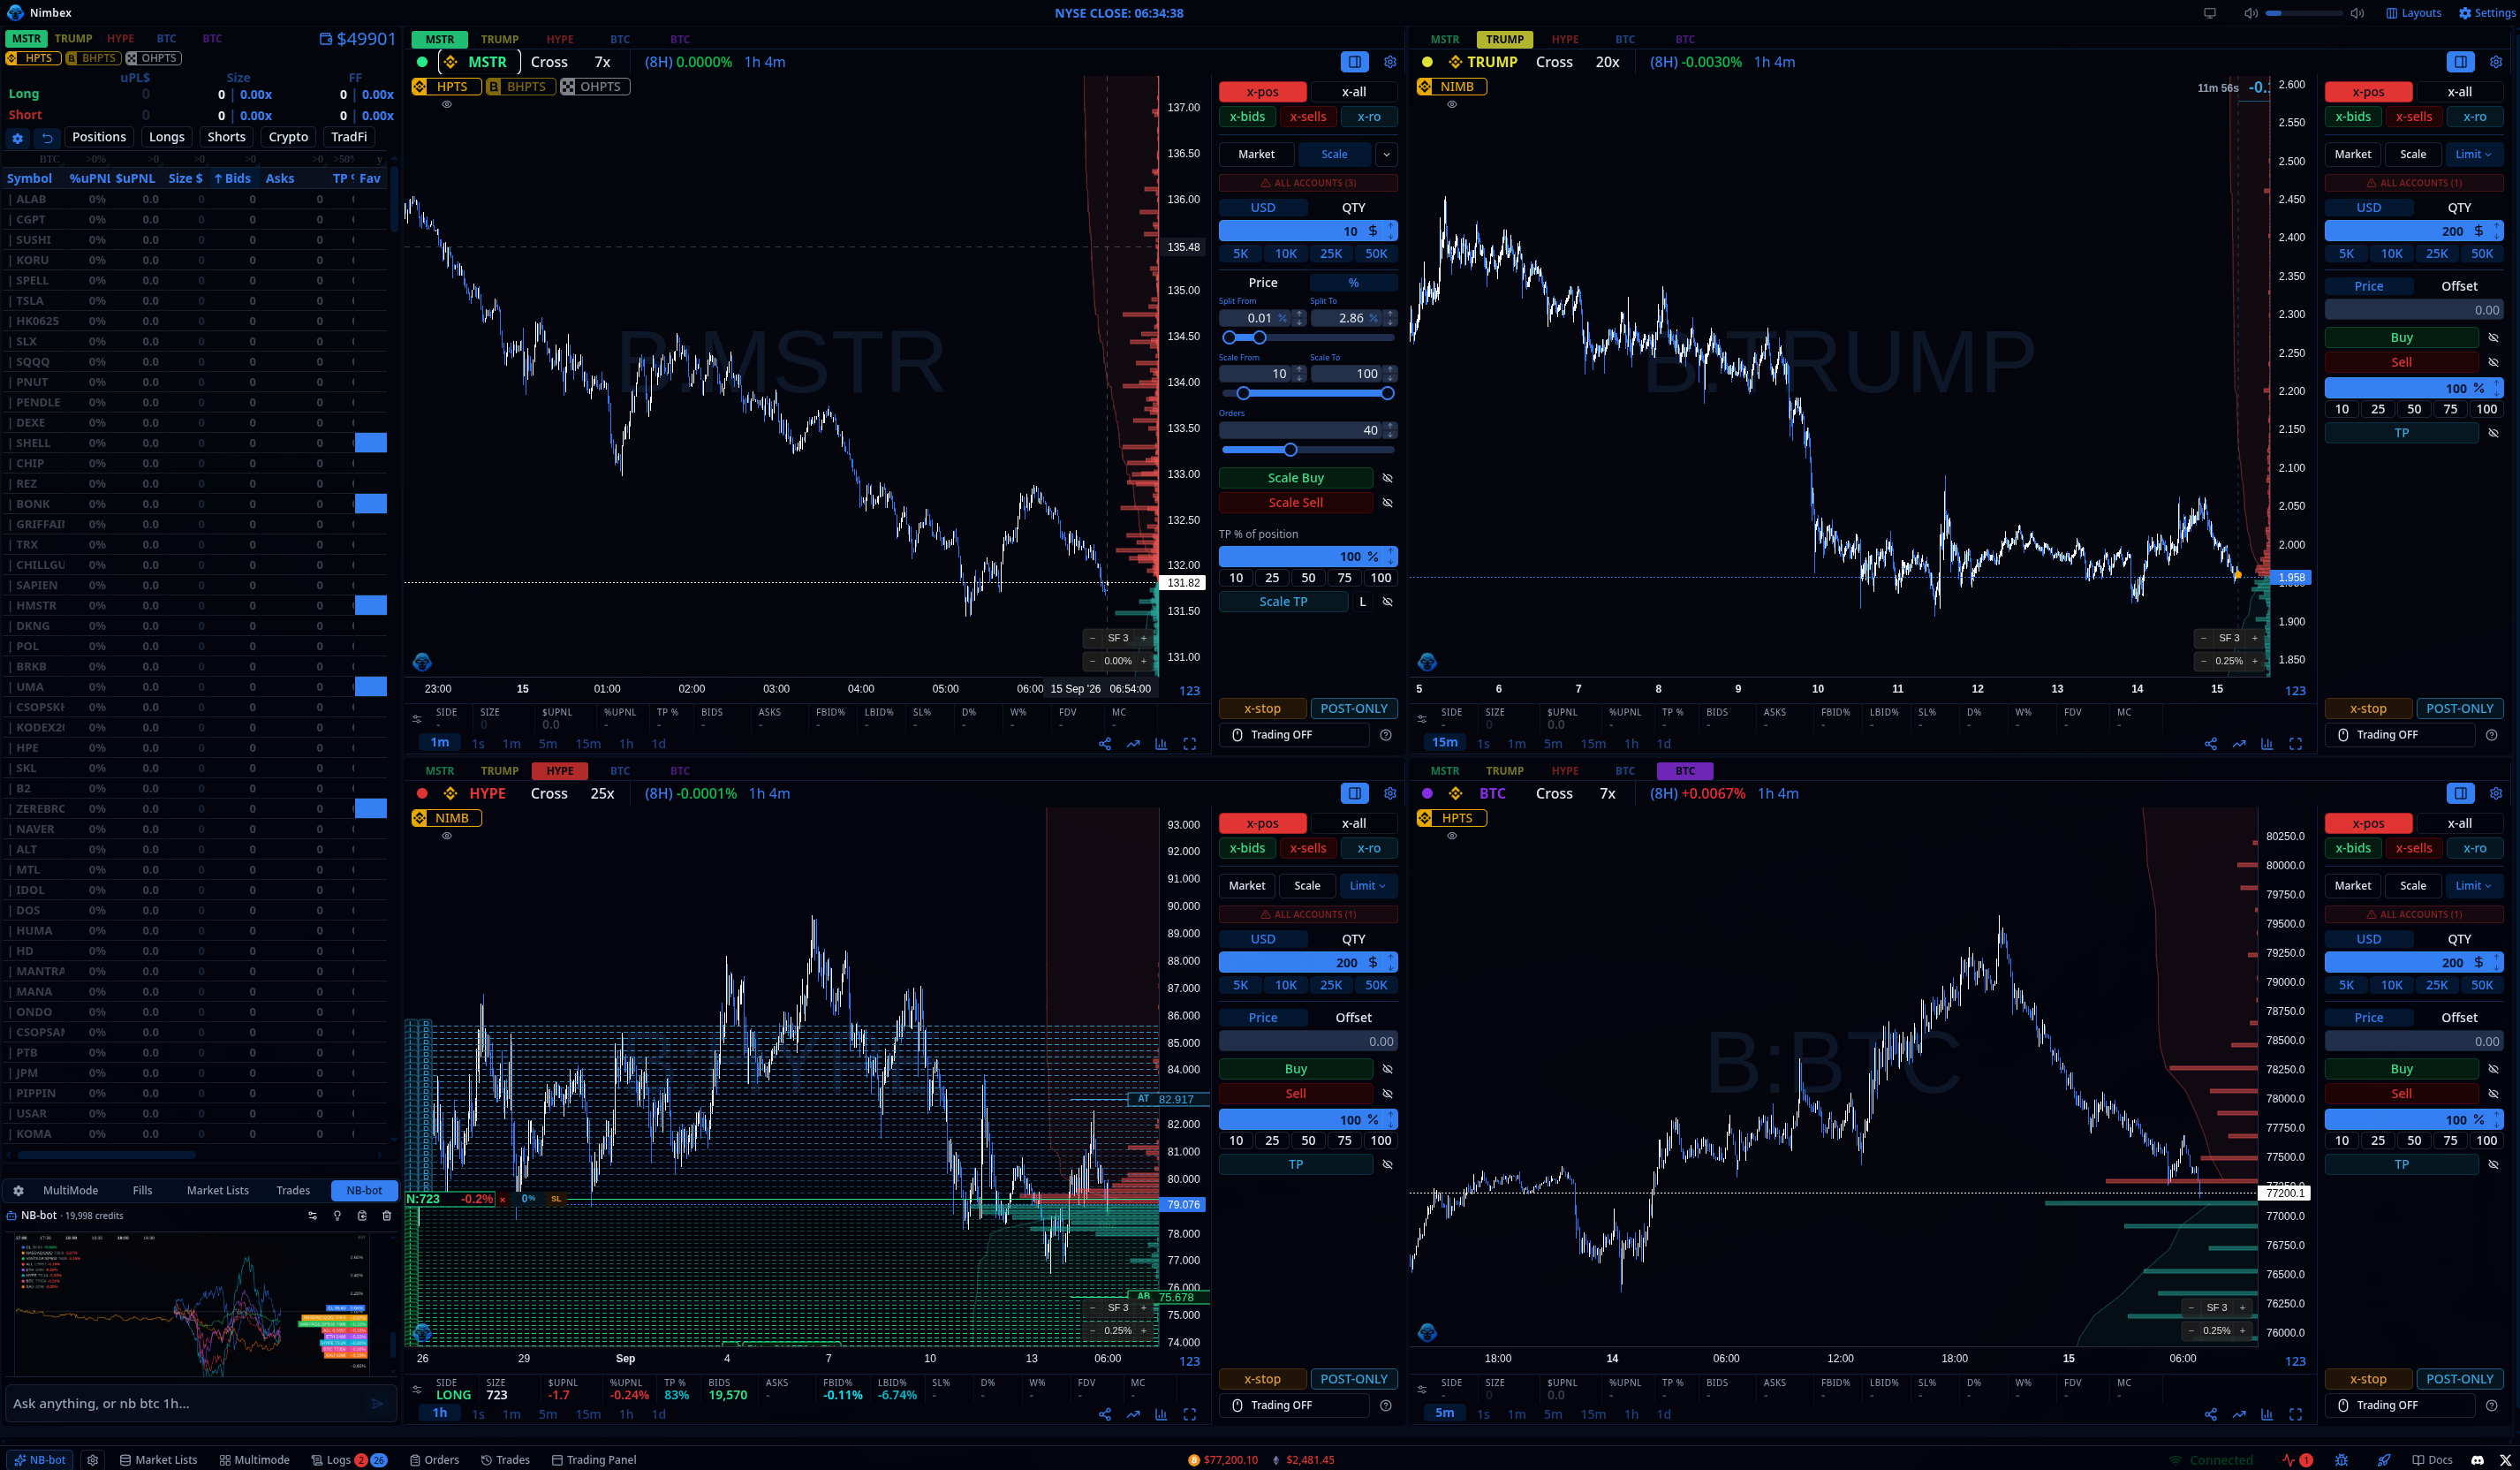This screenshot has width=2520, height=1470.
Task: Toggle Trading OFF in BTC panel
Action: [2399, 1406]
